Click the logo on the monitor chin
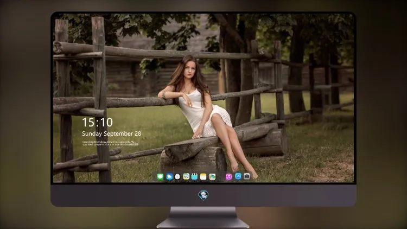407x229 pixels. (203, 195)
